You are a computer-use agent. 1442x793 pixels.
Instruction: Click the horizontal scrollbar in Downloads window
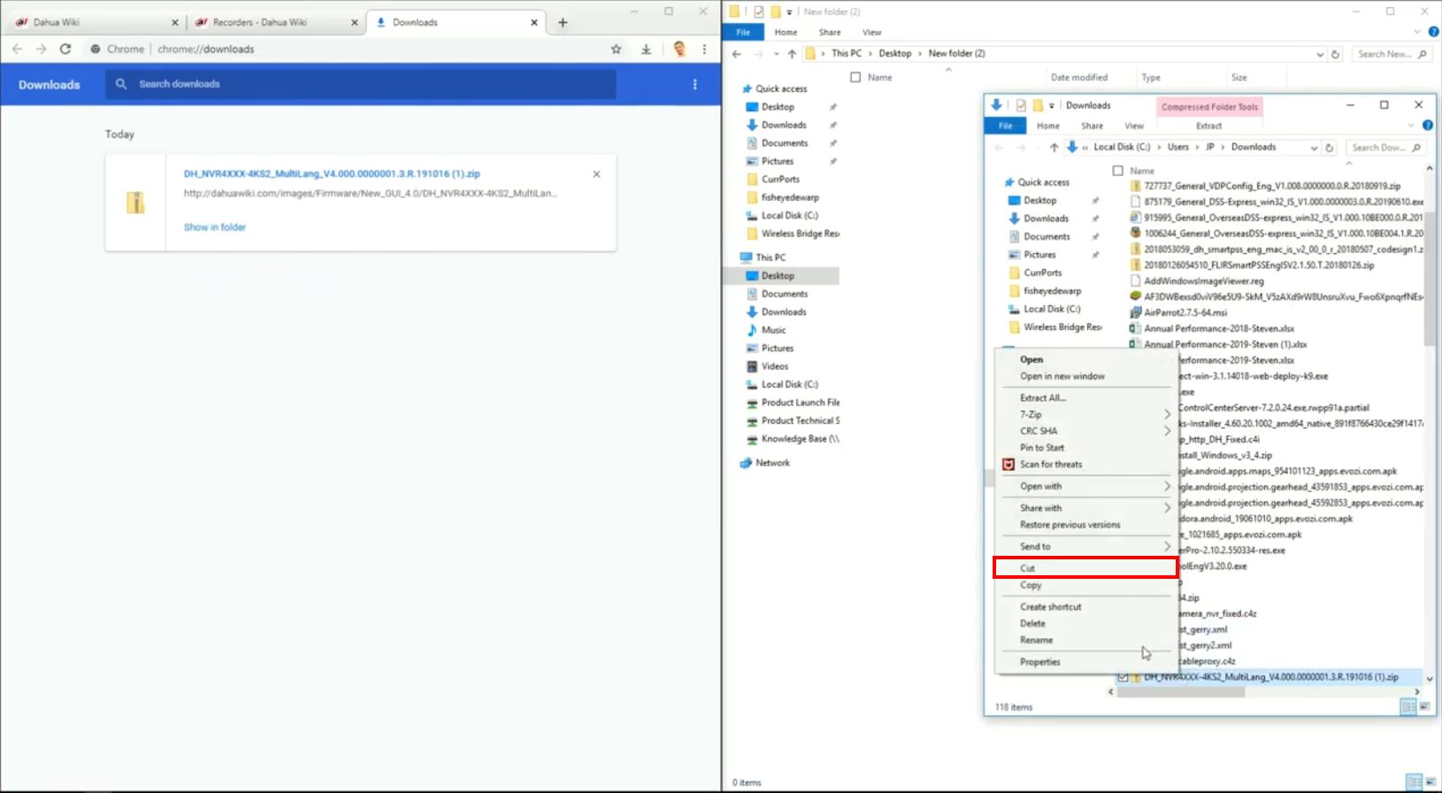(1180, 692)
